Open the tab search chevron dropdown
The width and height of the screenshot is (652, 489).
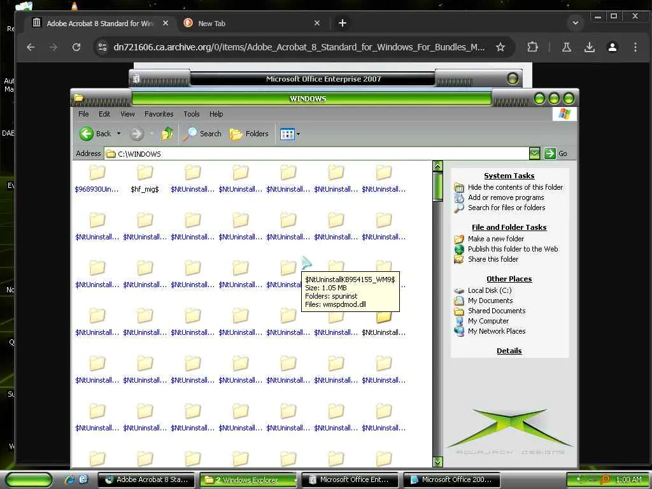coord(576,23)
